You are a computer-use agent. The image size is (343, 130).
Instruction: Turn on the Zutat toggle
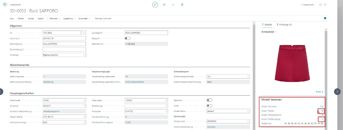coord(209,106)
